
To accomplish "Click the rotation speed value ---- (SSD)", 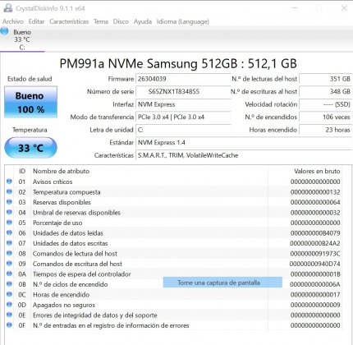I will (325, 104).
